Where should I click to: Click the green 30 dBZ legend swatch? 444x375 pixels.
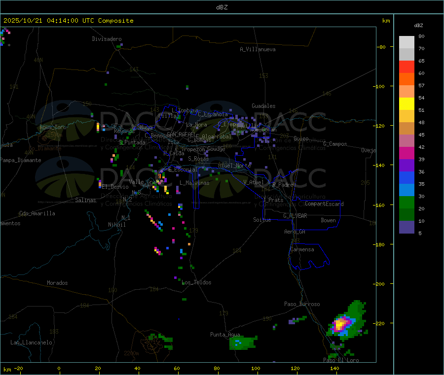(x=407, y=202)
